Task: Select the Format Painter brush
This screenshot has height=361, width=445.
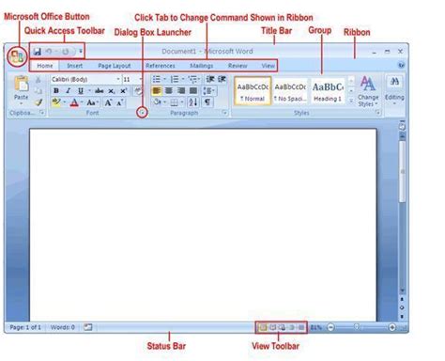Action: click(x=38, y=102)
